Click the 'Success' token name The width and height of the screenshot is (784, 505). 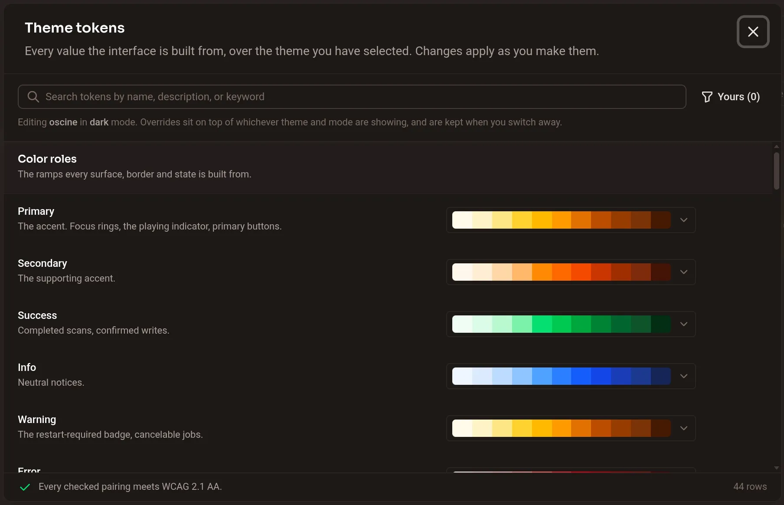pyautogui.click(x=37, y=315)
